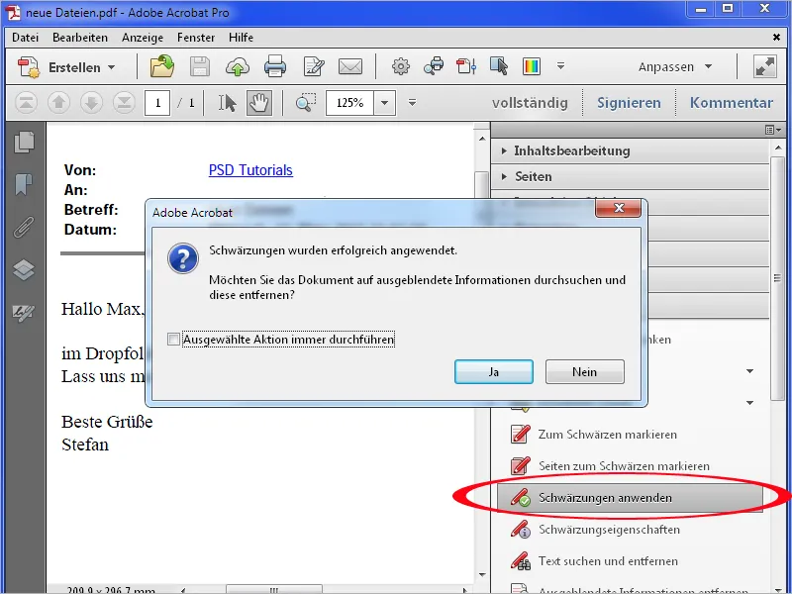This screenshot has height=594, width=792.
Task: Select the text selection cursor tool
Action: coord(228,103)
